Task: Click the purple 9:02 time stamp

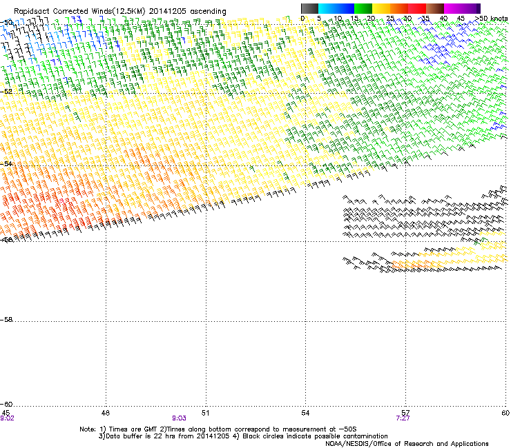Action: pyautogui.click(x=7, y=418)
